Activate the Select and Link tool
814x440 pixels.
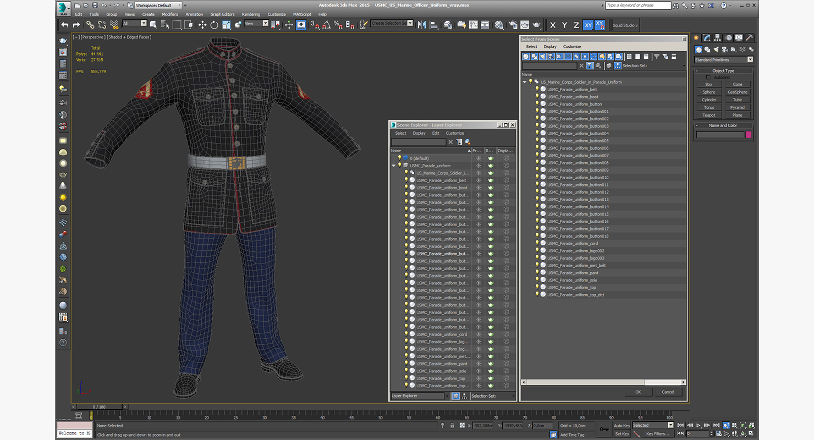(90, 25)
